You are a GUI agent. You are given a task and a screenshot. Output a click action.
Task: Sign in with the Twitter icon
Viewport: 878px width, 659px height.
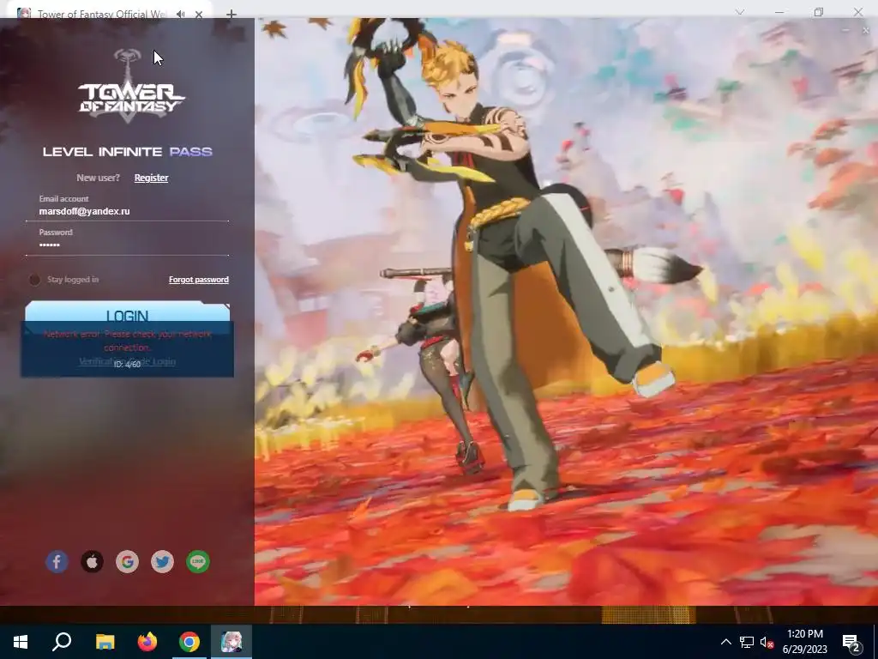click(162, 561)
